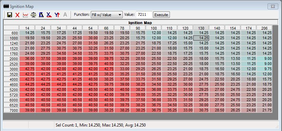Screen dimensions: 282x131
Task: Click the 21.75 cell in row 7000
Action: 264,110
